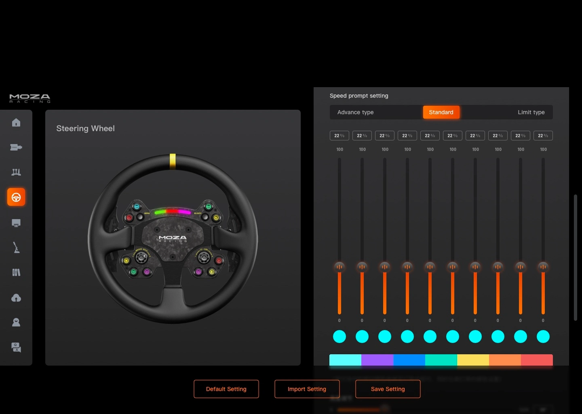Click the first 22% percentage input box
This screenshot has height=414, width=582.
339,136
